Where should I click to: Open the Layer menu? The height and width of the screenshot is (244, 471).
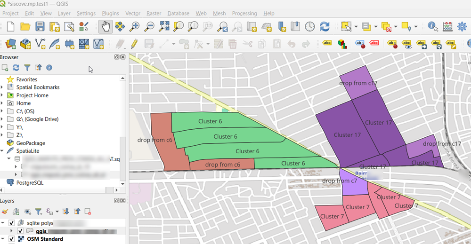click(64, 14)
